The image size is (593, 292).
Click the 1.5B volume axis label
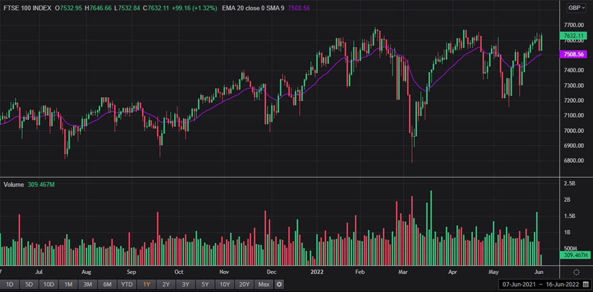click(x=570, y=216)
